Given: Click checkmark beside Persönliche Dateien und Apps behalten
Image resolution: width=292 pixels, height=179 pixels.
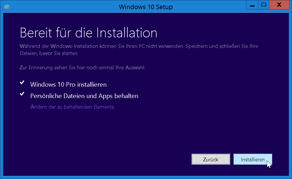Looking at the screenshot, I should point(22,94).
